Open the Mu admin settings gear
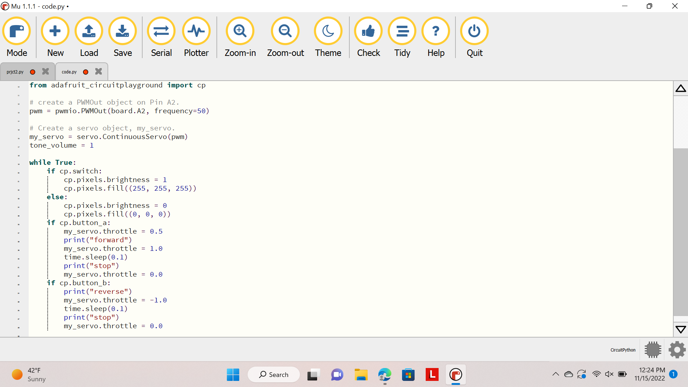Viewport: 688px width, 387px height. 677,350
